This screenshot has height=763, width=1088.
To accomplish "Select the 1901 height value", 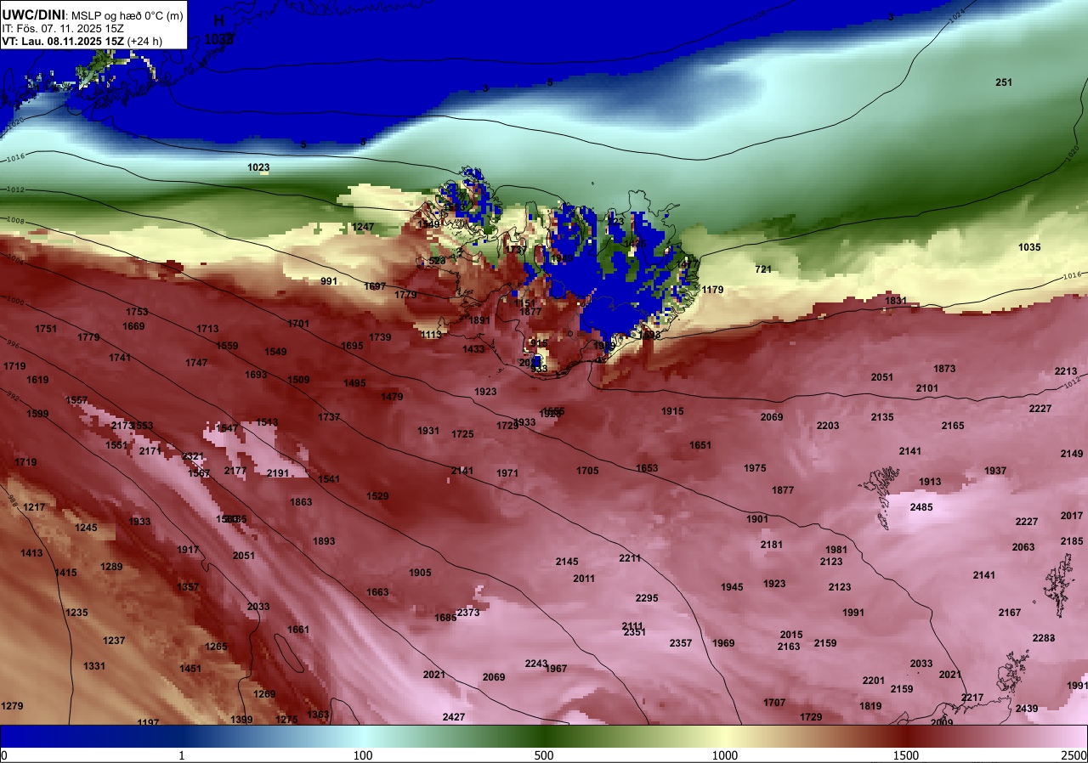I will point(757,519).
